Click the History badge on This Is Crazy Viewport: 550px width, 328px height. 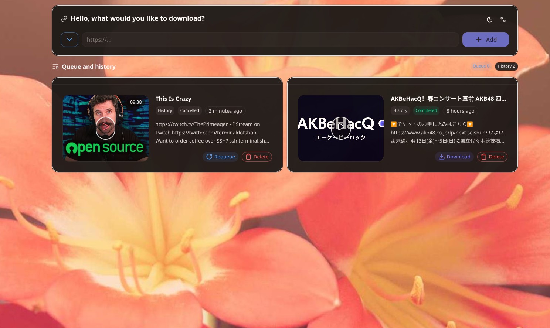click(x=165, y=110)
